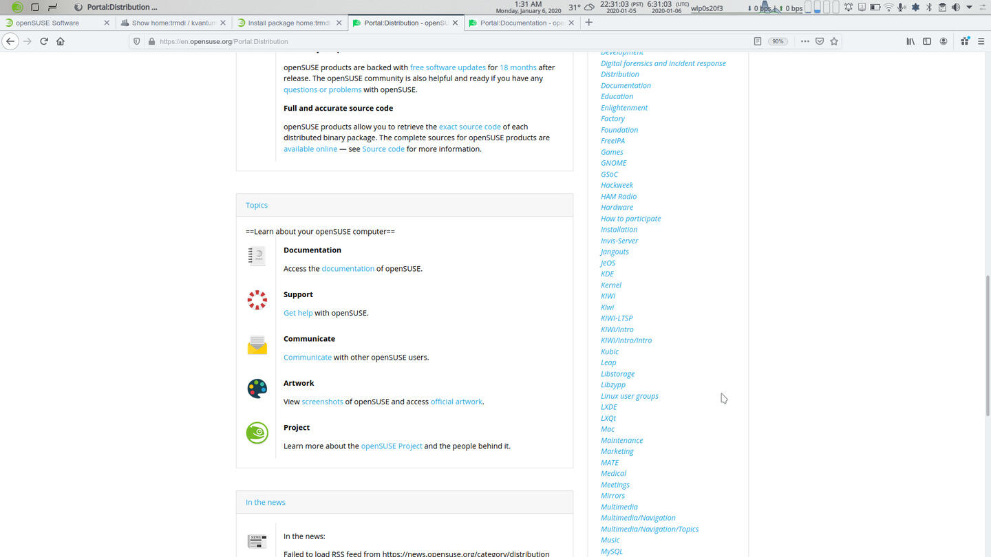Viewport: 991px width, 557px height.
Task: Switch to Portal:Documentation tab
Action: pyautogui.click(x=522, y=23)
